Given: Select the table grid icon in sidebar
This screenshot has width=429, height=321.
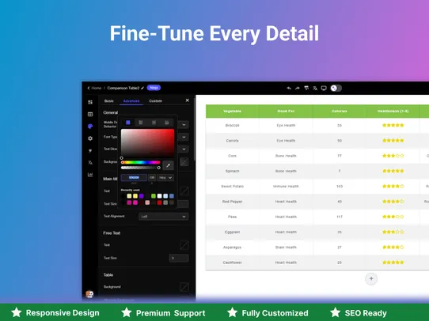Looking at the screenshot, I should click(90, 114).
